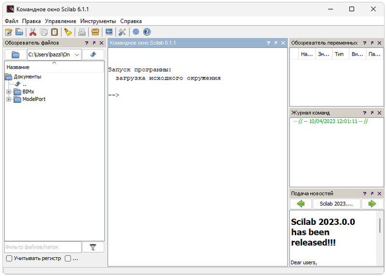
Task: Click the Scilab 2023 news title button
Action: click(336, 204)
